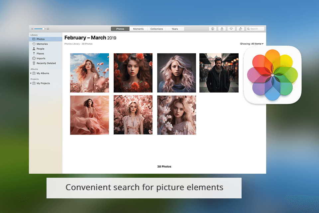Screen dimensions: 319x213
Task: Click the search magnifier icon
Action: click(248, 29)
